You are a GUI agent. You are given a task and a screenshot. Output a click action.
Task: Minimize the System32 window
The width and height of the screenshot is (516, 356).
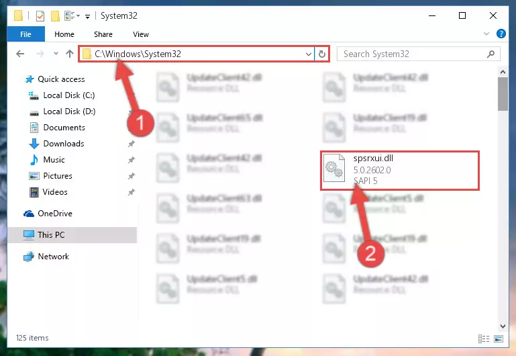pyautogui.click(x=432, y=15)
